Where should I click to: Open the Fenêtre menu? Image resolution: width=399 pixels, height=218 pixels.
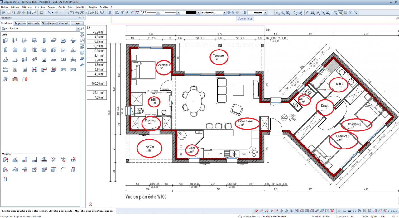pos(104,7)
